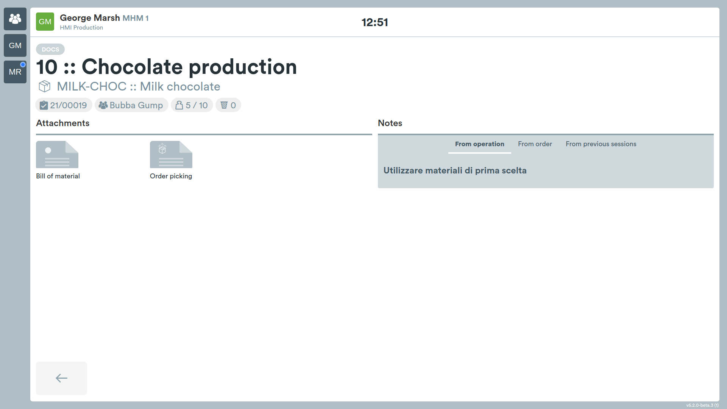Click the note 'Utilizzare materiali di prima scelta'
The image size is (727, 409).
455,170
